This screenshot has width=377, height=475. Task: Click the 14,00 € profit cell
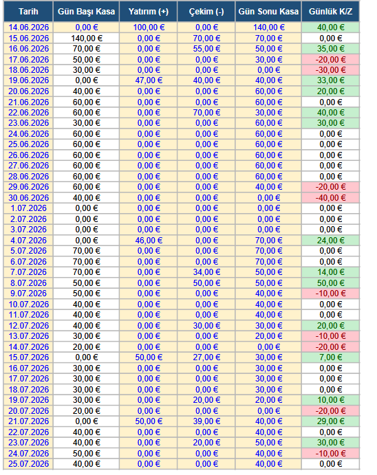click(x=330, y=272)
